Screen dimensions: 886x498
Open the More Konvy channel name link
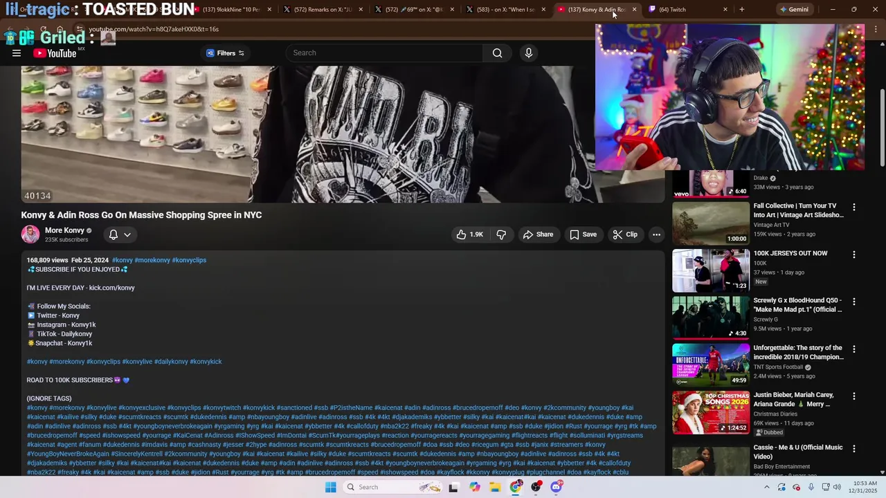(64, 230)
